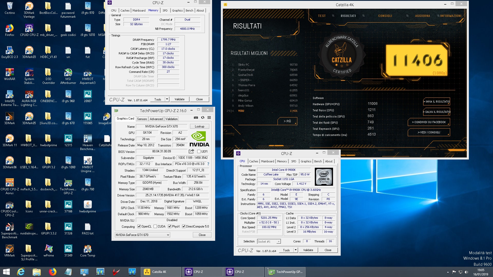Open the VRMark desktop icon
The image size is (493, 277).
coord(10,251)
